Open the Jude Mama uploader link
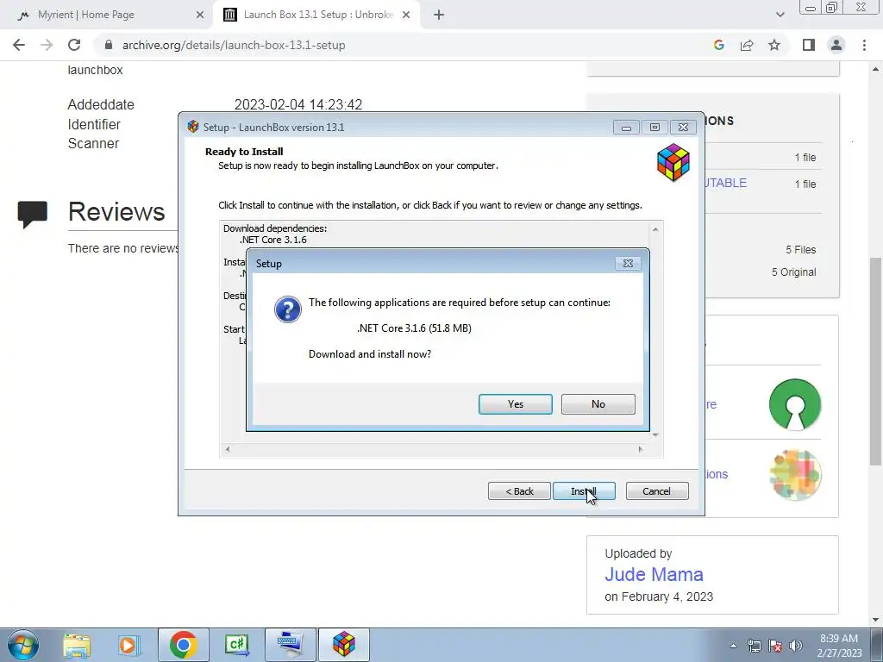This screenshot has height=662, width=883. coord(654,574)
